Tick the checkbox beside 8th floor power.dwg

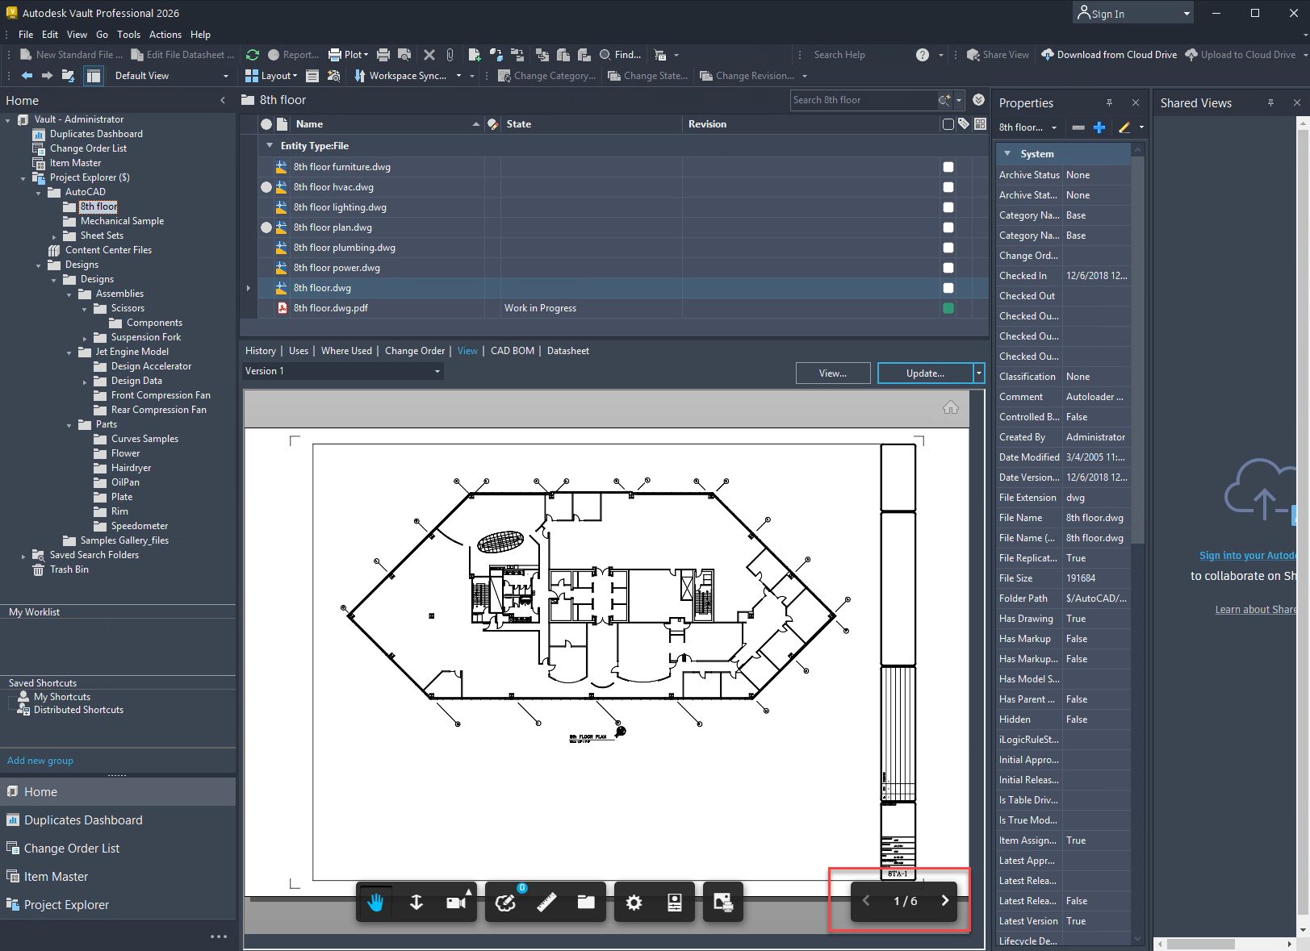948,267
